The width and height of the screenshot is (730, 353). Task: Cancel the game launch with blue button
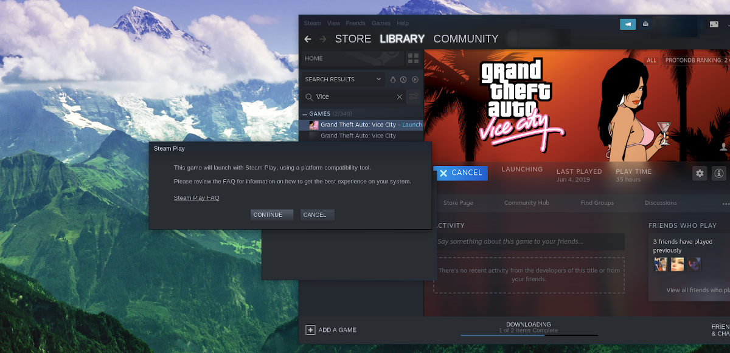tap(461, 173)
